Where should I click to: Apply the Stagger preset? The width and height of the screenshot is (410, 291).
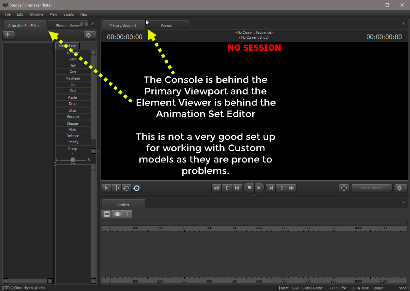coord(73,123)
